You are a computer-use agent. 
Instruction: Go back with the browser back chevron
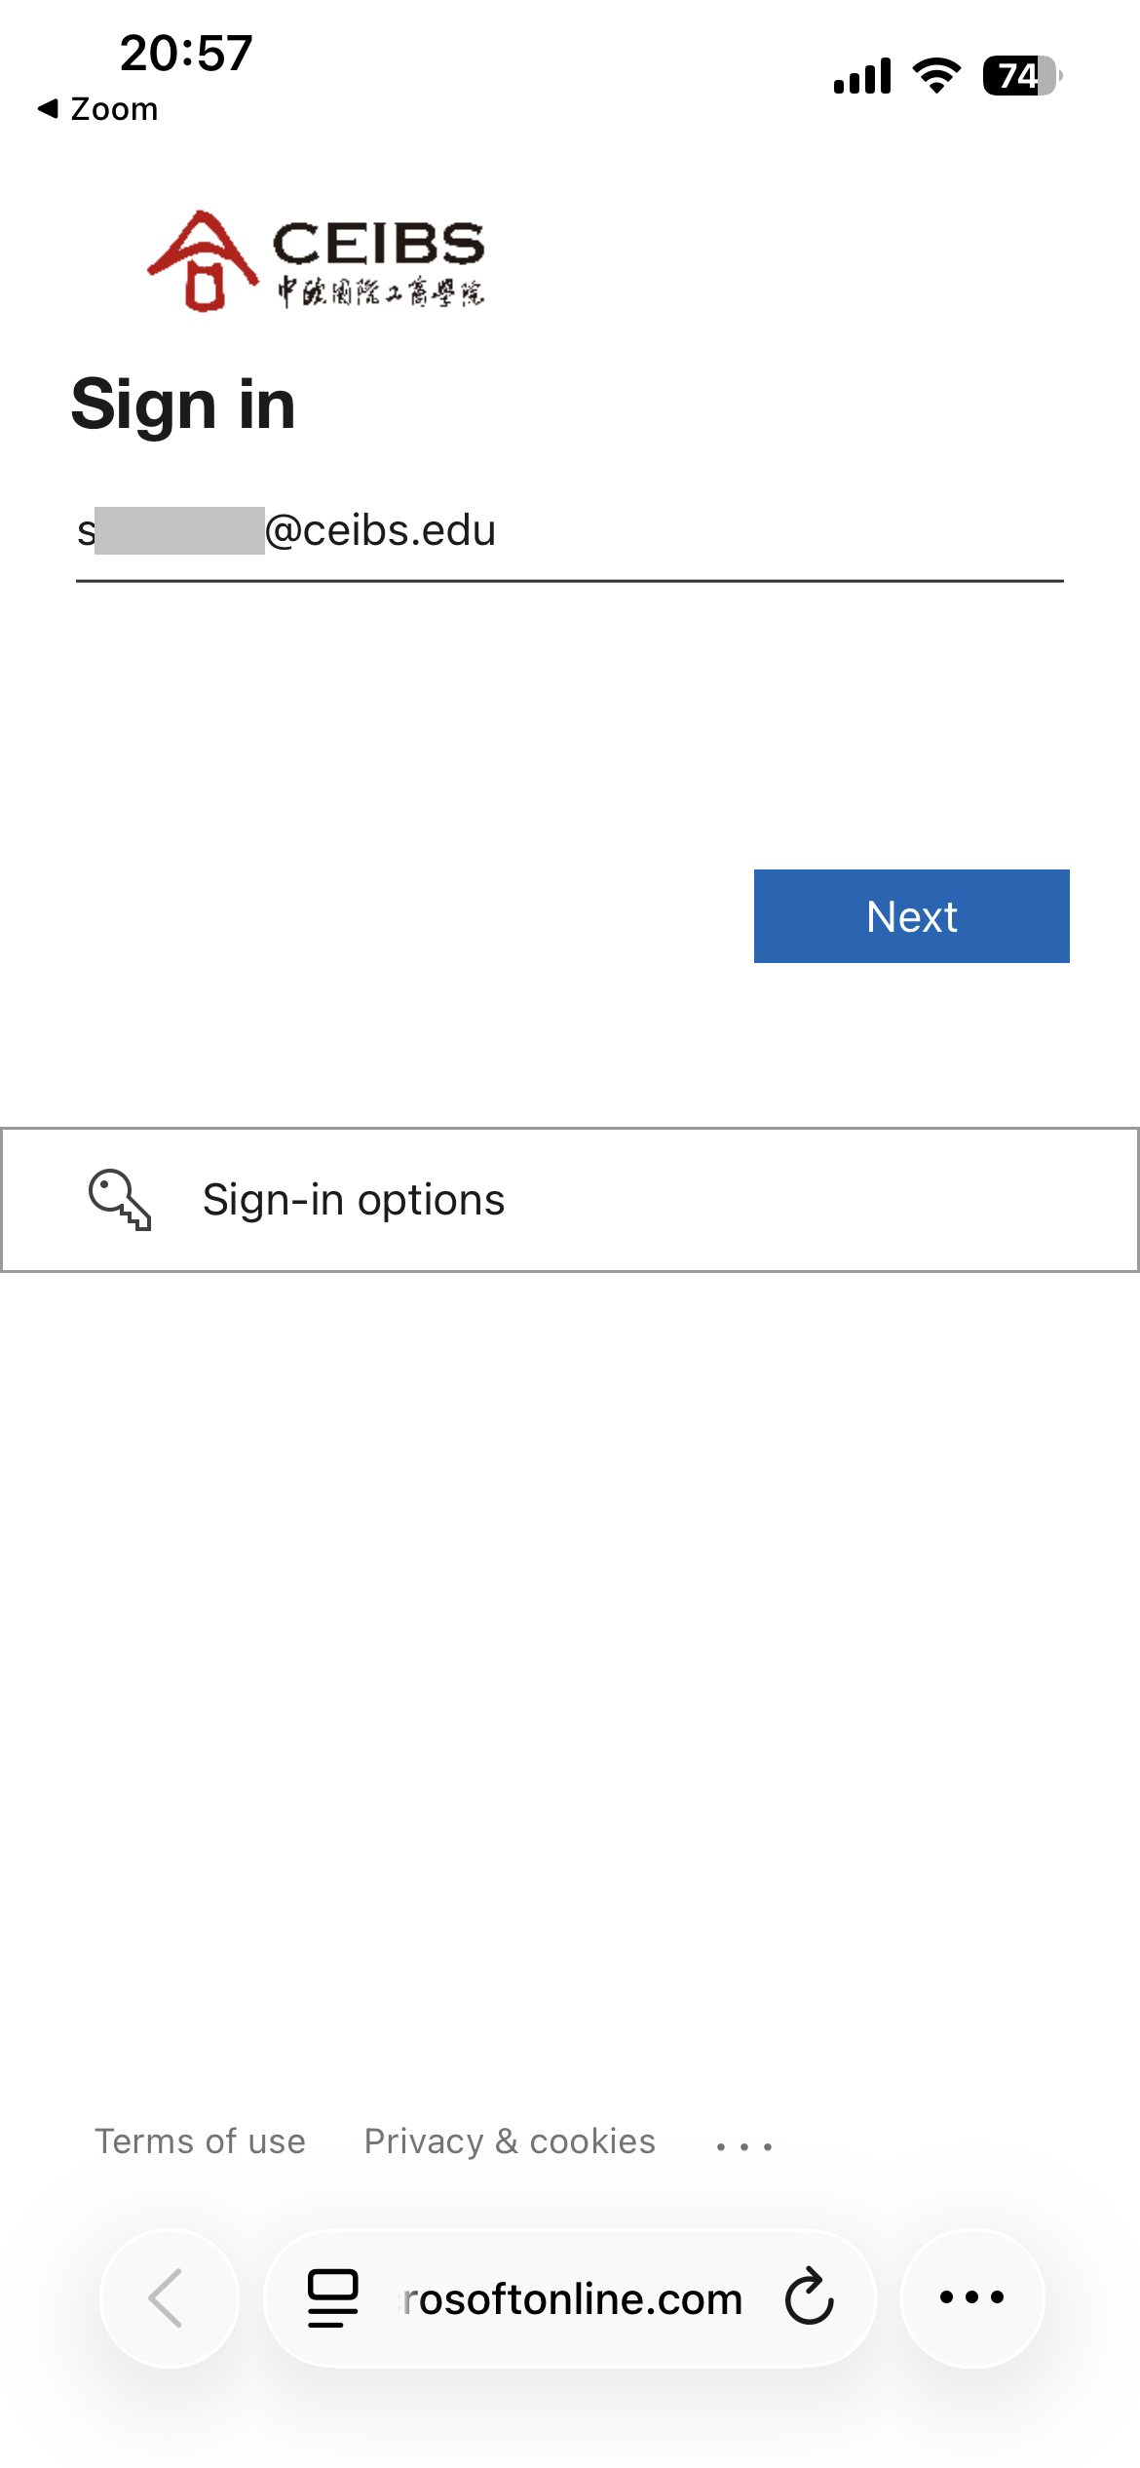coord(169,2298)
